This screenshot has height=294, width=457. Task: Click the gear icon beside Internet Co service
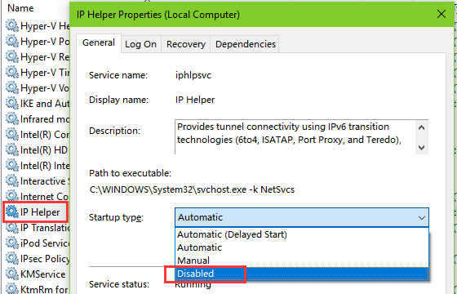12,196
